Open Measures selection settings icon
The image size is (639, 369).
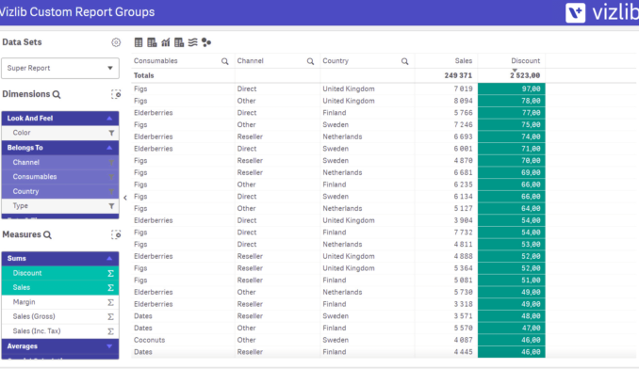tap(116, 234)
